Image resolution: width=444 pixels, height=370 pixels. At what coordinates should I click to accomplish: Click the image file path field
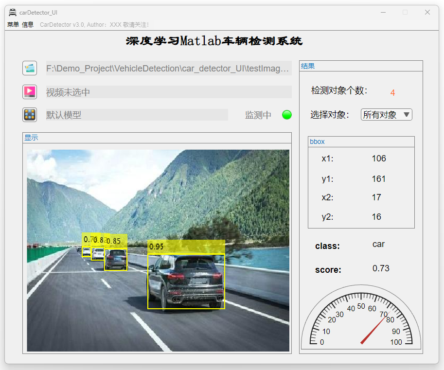168,69
